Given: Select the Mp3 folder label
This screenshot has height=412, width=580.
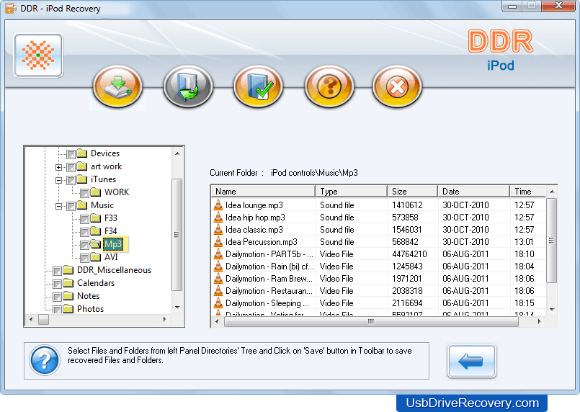Looking at the screenshot, I should (x=113, y=244).
